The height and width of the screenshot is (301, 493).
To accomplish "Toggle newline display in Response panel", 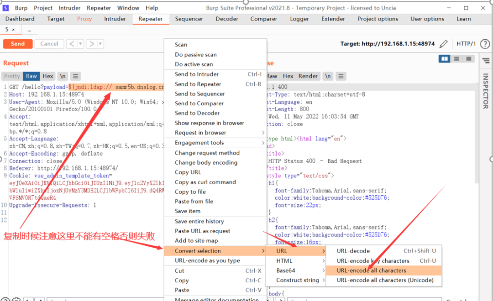I will point(328,76).
